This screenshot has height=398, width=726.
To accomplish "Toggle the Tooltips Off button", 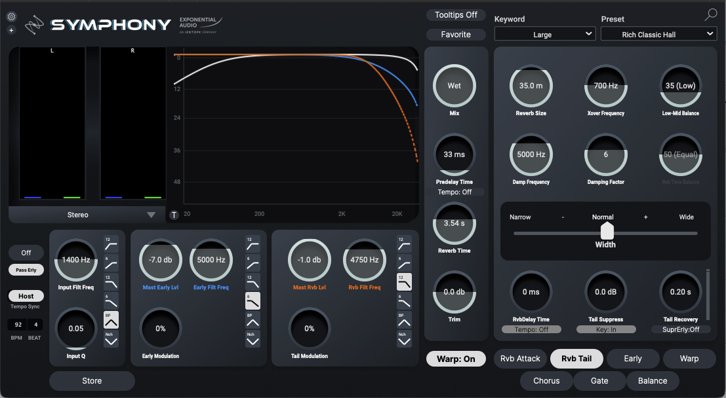I will 456,15.
